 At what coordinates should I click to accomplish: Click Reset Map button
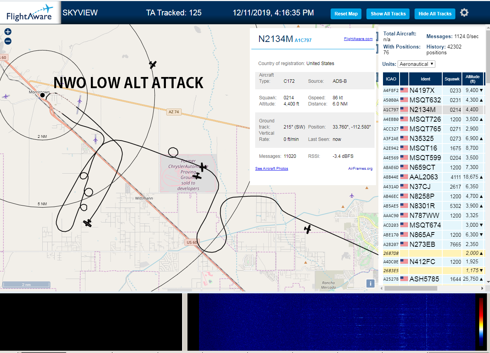pos(346,13)
